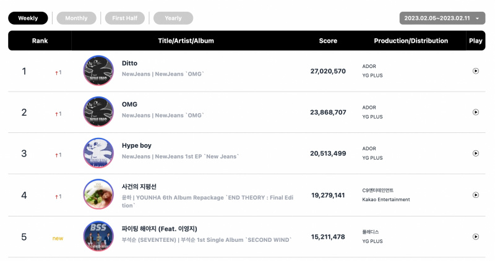Viewport: 495px width, 261px height.
Task: Play the YOUNHA track ranked 4
Action: click(475, 195)
